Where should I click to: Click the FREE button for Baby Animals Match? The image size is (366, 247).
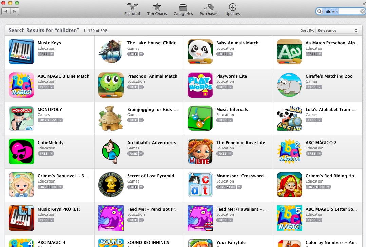click(222, 54)
